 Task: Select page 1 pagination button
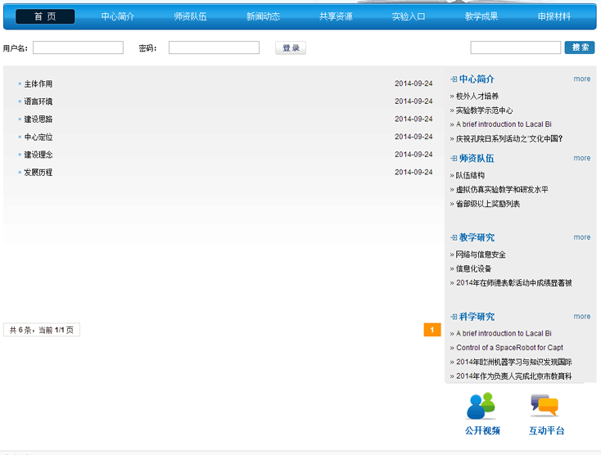pyautogui.click(x=432, y=330)
